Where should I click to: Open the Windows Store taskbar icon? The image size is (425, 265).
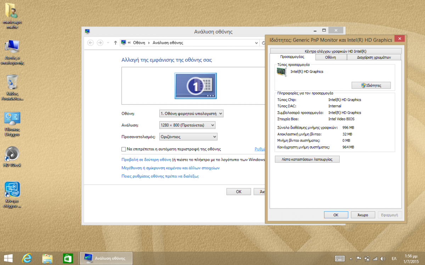tap(68, 258)
